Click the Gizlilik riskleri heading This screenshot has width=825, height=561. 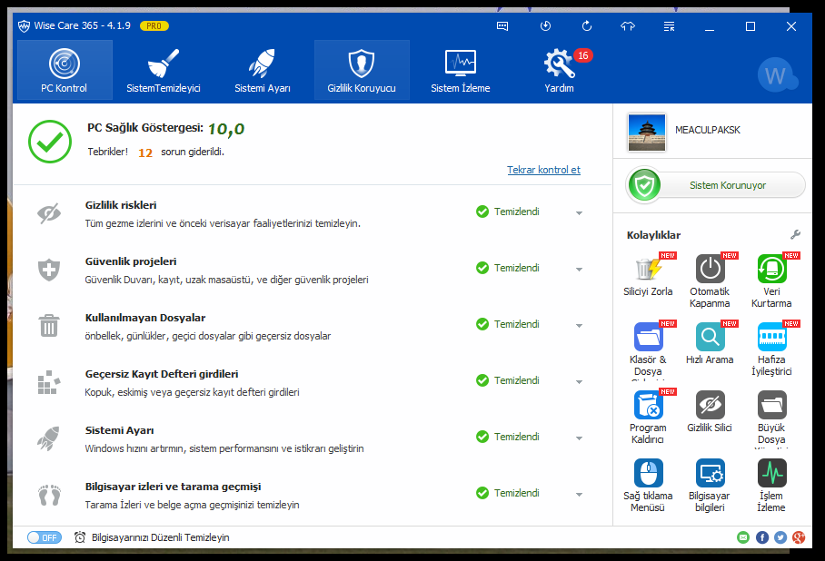pos(121,205)
